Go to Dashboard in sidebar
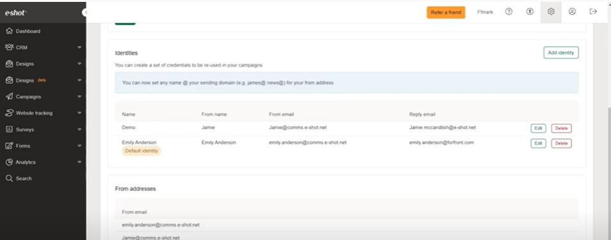This screenshot has height=240, width=611. click(28, 31)
